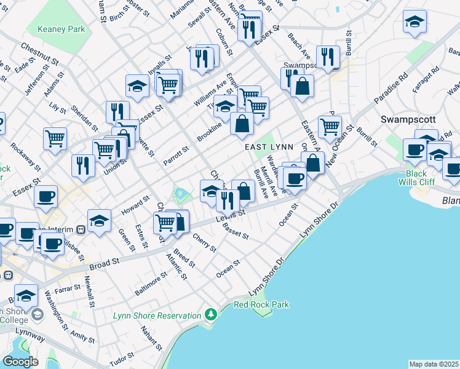Click the Atlantic St label

coord(176,267)
